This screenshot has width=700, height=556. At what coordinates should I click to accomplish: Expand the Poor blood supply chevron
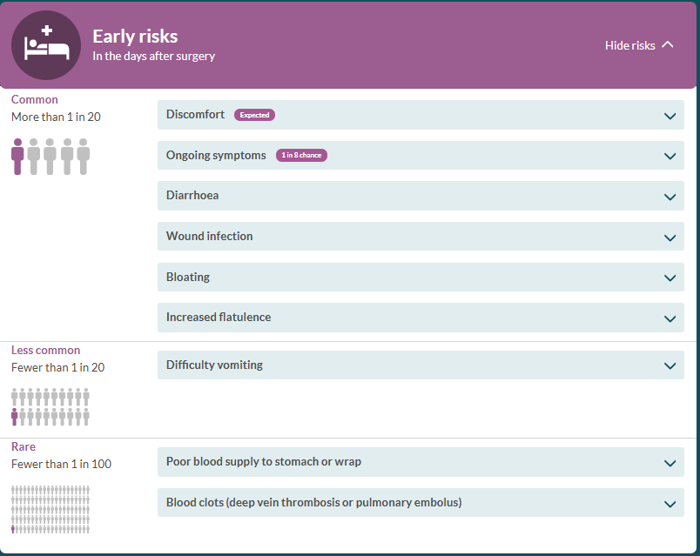tap(670, 463)
